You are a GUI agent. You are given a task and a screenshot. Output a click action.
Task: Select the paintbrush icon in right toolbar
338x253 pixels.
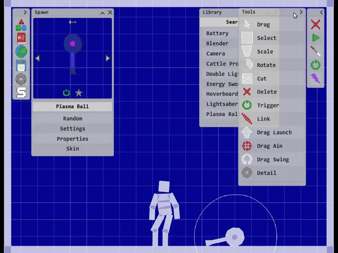point(316,51)
